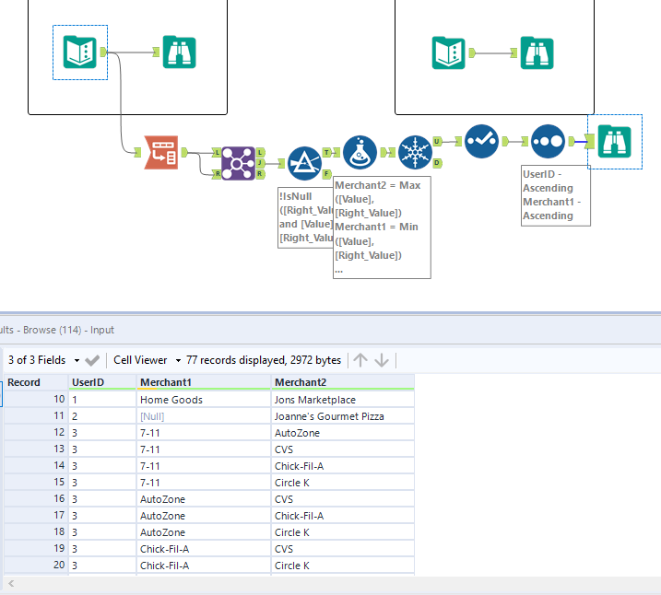Select the Chick-Fil-A cell in record 19
Viewport: 661px width, 595px height.
204,549
